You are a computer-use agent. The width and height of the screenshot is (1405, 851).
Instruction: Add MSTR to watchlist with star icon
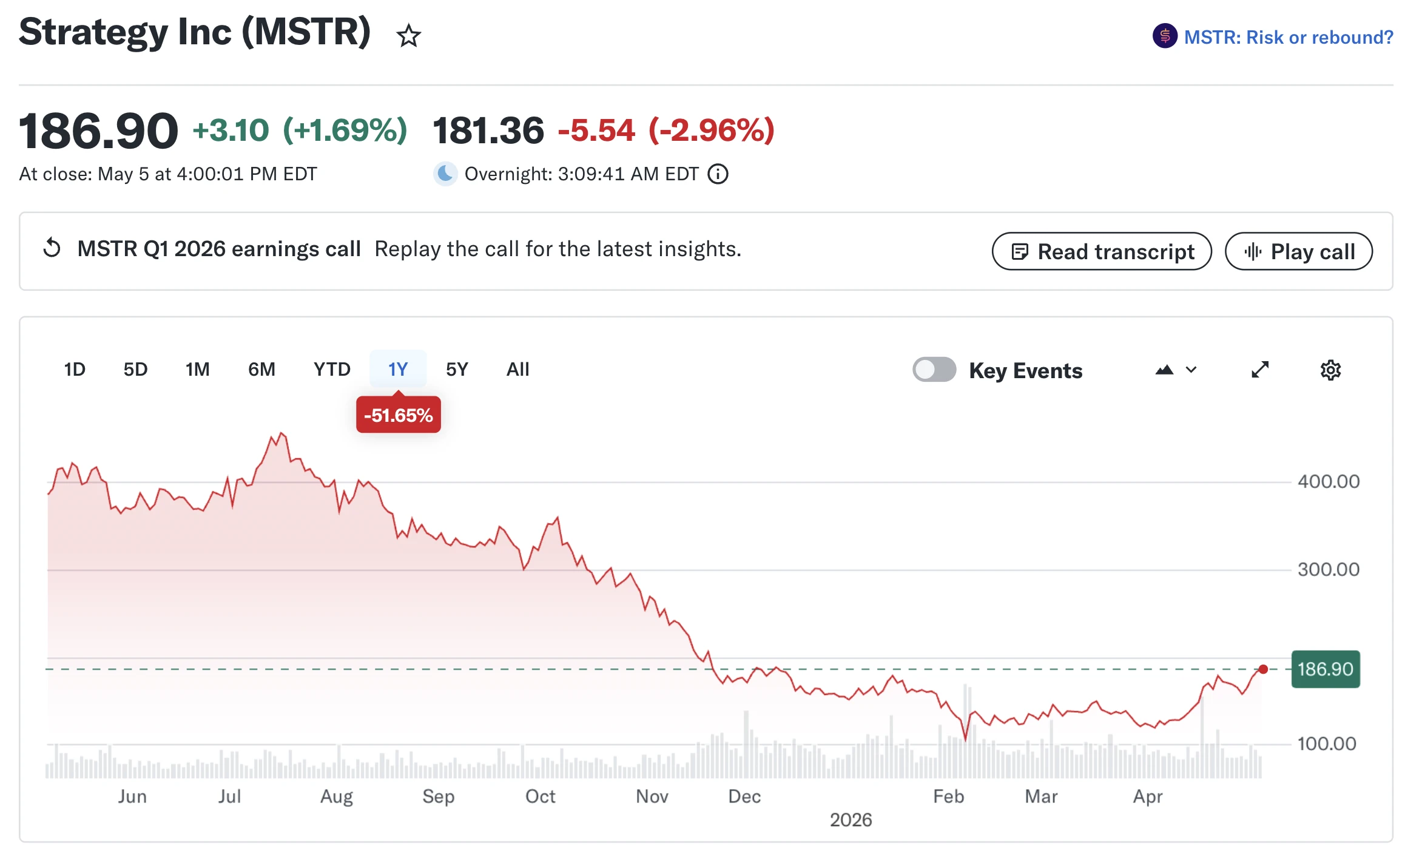(x=408, y=36)
